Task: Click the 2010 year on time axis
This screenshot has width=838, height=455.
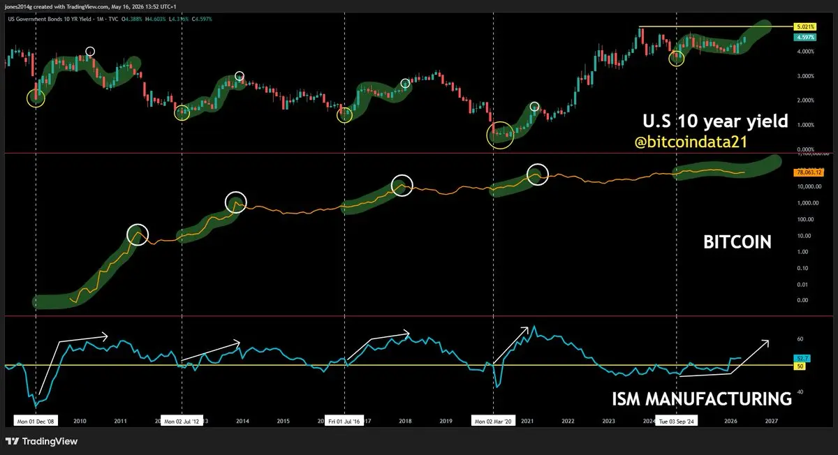Action: click(80, 422)
